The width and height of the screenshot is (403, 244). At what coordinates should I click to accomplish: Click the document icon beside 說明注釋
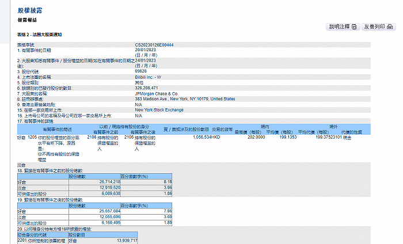click(354, 26)
